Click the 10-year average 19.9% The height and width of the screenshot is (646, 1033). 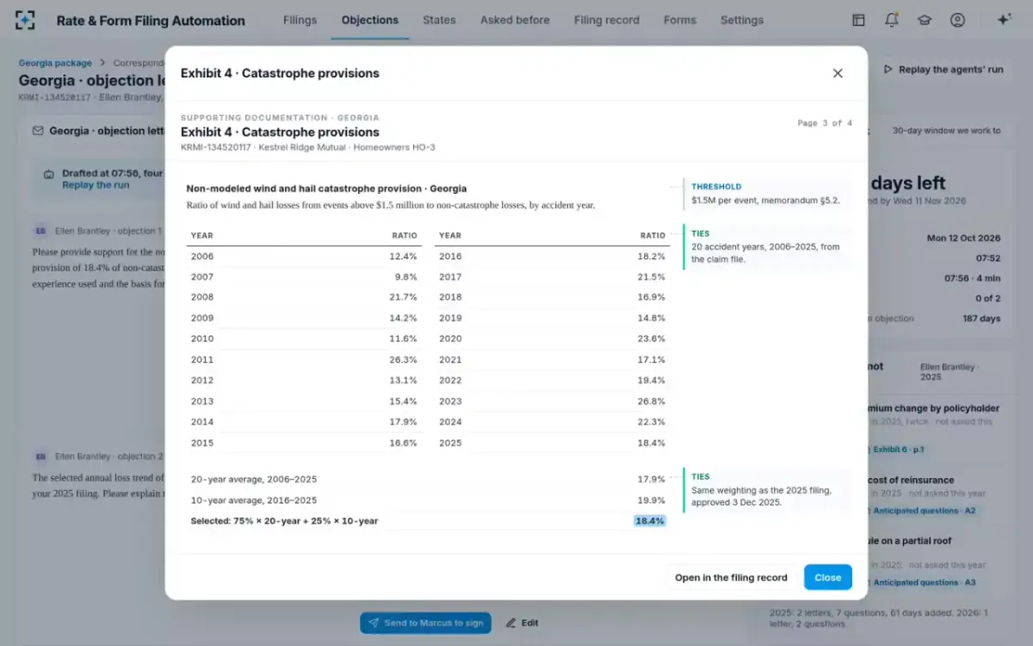pyautogui.click(x=651, y=500)
